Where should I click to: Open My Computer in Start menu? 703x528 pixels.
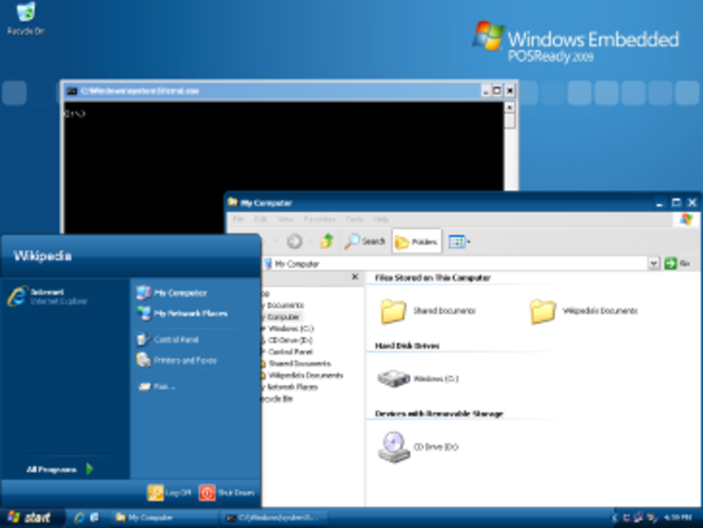171,293
